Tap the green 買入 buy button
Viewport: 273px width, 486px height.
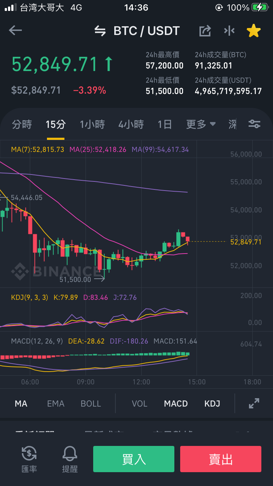(134, 459)
